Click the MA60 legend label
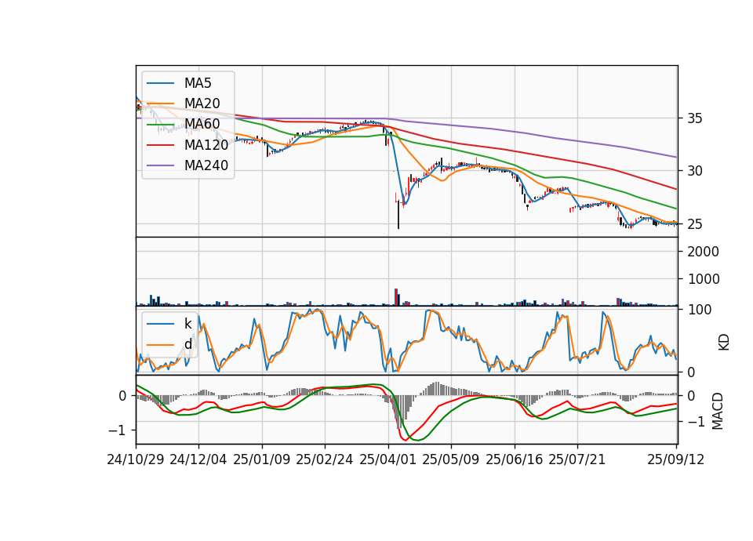The width and height of the screenshot is (753, 541). coord(202,125)
